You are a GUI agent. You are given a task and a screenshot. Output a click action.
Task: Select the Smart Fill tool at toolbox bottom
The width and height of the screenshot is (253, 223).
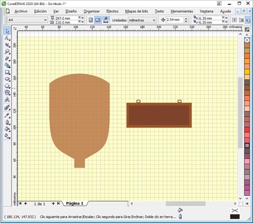pyautogui.click(x=7, y=136)
